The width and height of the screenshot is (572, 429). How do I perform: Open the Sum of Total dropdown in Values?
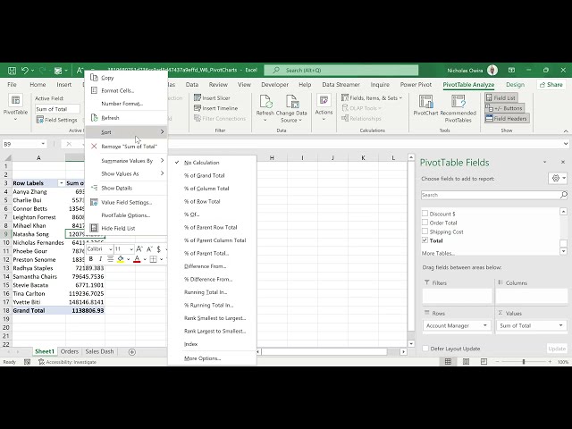[x=560, y=325]
